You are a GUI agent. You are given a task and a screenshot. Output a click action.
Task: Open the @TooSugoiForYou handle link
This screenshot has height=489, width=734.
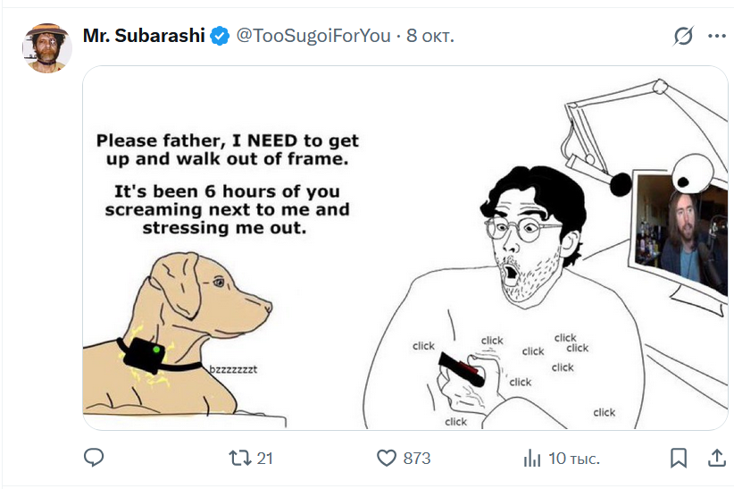[x=313, y=36]
